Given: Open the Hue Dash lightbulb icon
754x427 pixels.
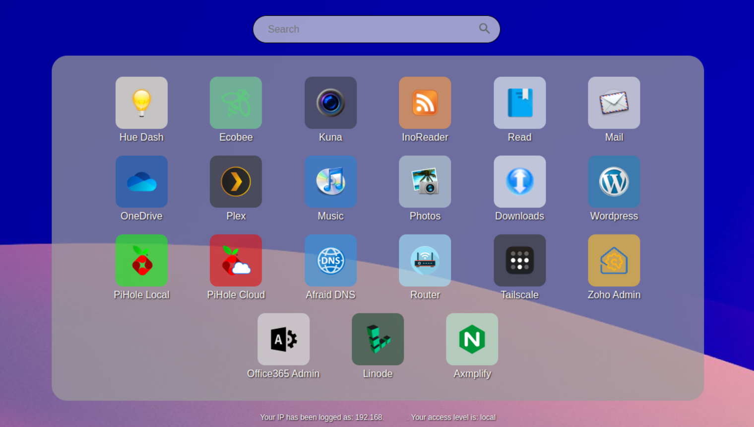Looking at the screenshot, I should 141,103.
